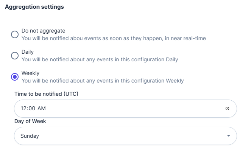Click the Daily option label
The width and height of the screenshot is (240, 148).
pyautogui.click(x=28, y=52)
